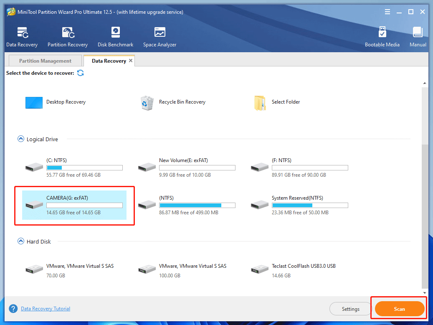Click the 'System Reserved(NTFS)' label
The width and height of the screenshot is (433, 325).
pyautogui.click(x=297, y=198)
